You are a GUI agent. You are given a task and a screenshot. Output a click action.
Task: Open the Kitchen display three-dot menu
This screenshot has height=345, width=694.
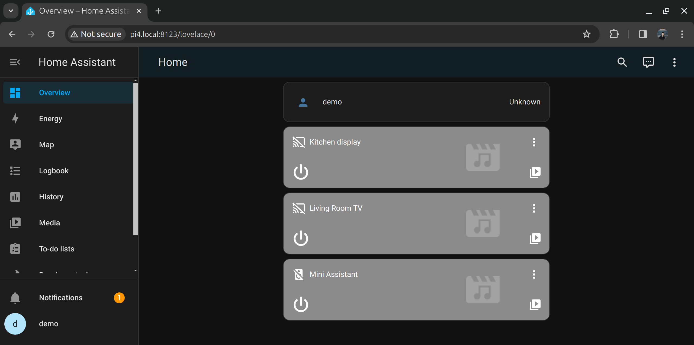pyautogui.click(x=534, y=142)
